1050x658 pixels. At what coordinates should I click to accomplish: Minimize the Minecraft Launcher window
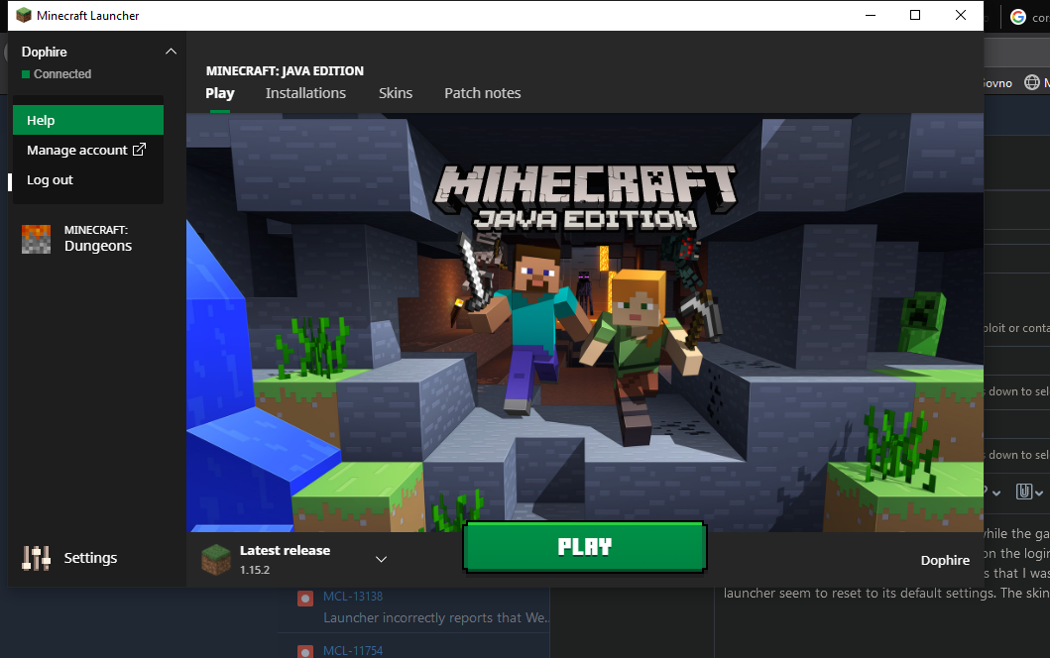coord(871,15)
